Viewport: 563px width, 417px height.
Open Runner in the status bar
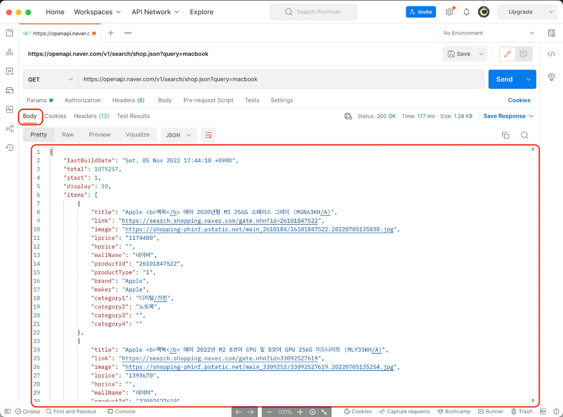tap(490, 411)
